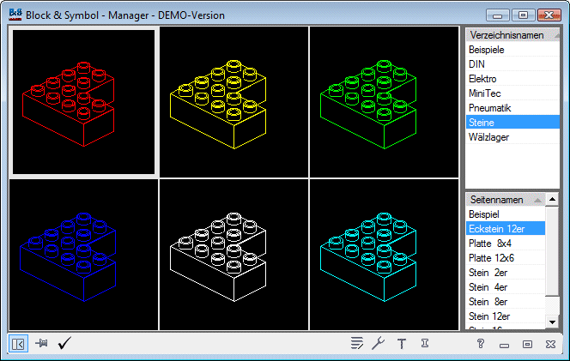570x361 pixels.
Task: Select the yellow Eckstein block thumbnail
Action: (233, 102)
